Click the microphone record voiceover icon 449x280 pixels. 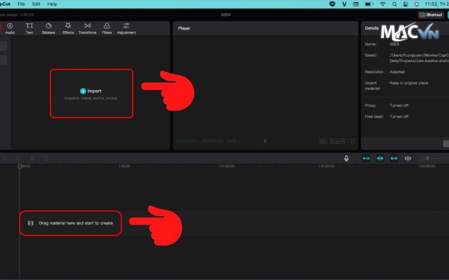pos(346,158)
